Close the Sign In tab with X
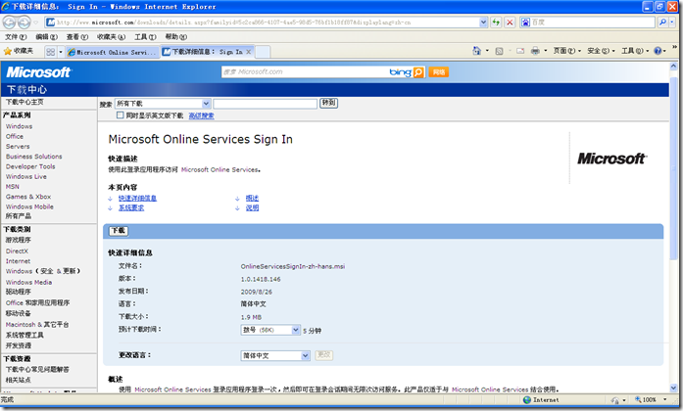The width and height of the screenshot is (683, 411). pyautogui.click(x=249, y=52)
